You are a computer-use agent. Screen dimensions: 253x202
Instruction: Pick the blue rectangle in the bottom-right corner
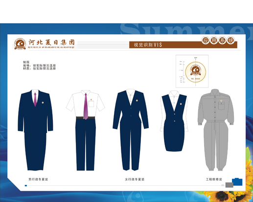[237, 182]
